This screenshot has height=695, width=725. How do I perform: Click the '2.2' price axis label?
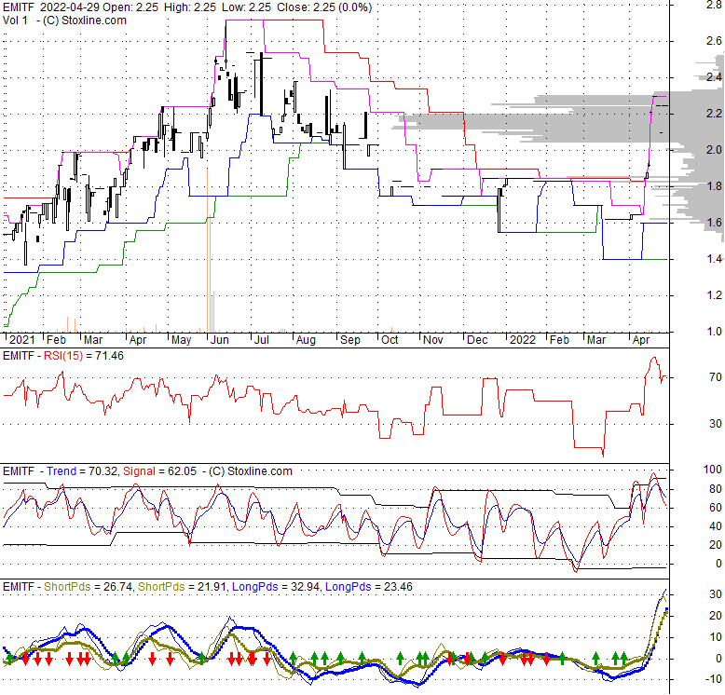714,114
